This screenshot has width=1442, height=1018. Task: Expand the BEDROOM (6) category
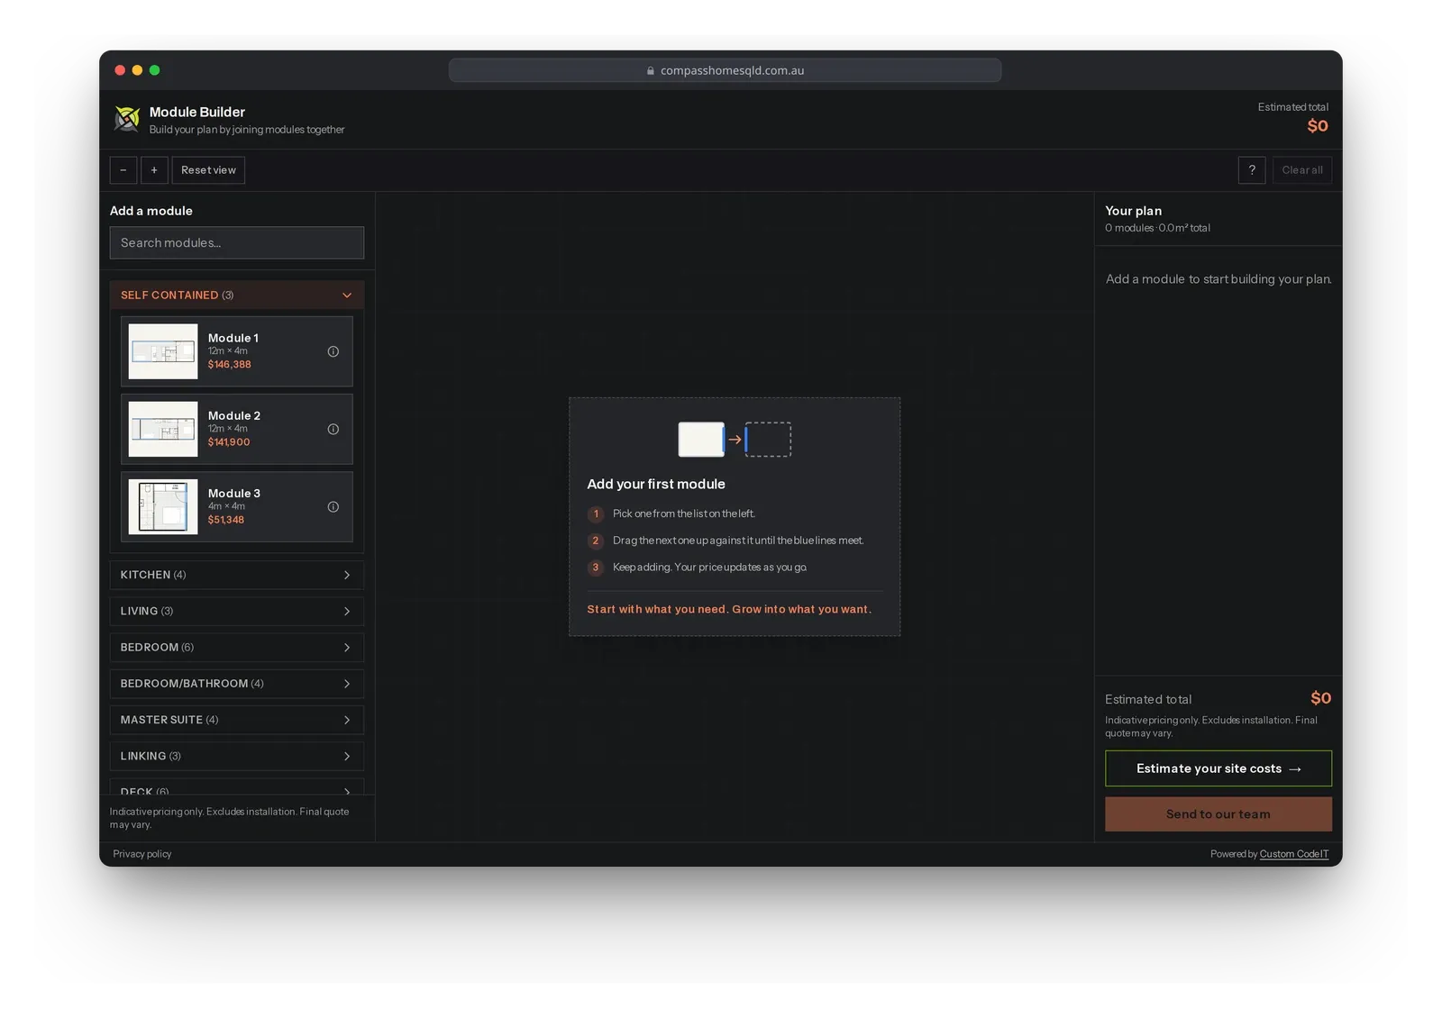coord(237,647)
